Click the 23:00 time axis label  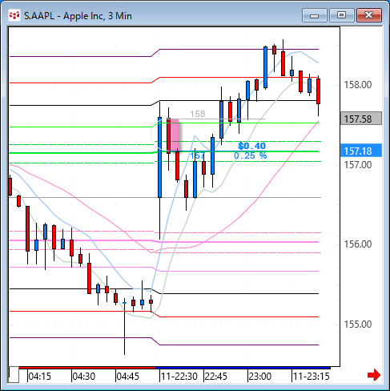point(259,377)
